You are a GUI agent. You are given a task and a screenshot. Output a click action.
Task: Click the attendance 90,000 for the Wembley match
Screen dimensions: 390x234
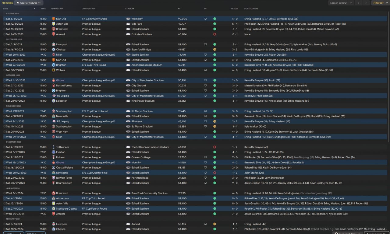183,19
